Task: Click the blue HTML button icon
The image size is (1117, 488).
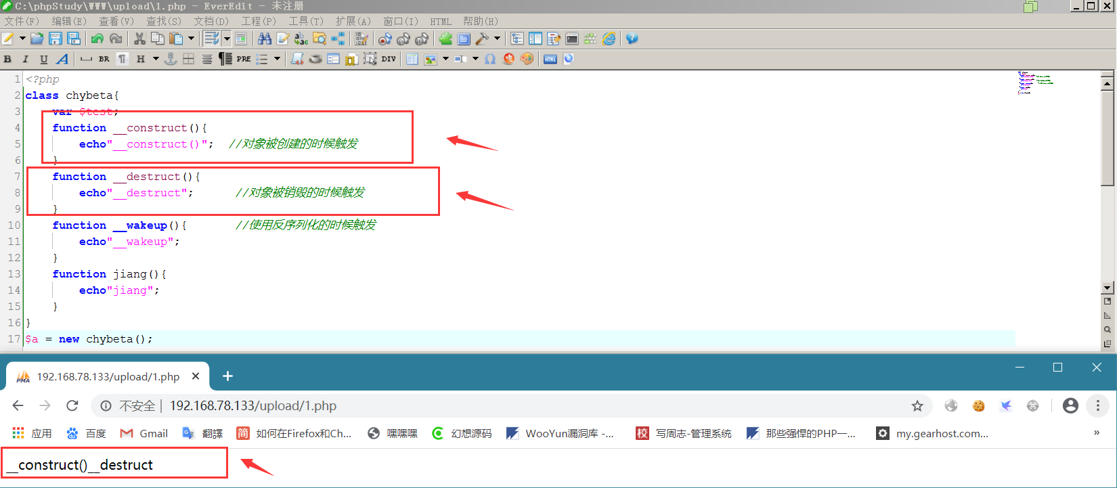Action: coord(550,59)
